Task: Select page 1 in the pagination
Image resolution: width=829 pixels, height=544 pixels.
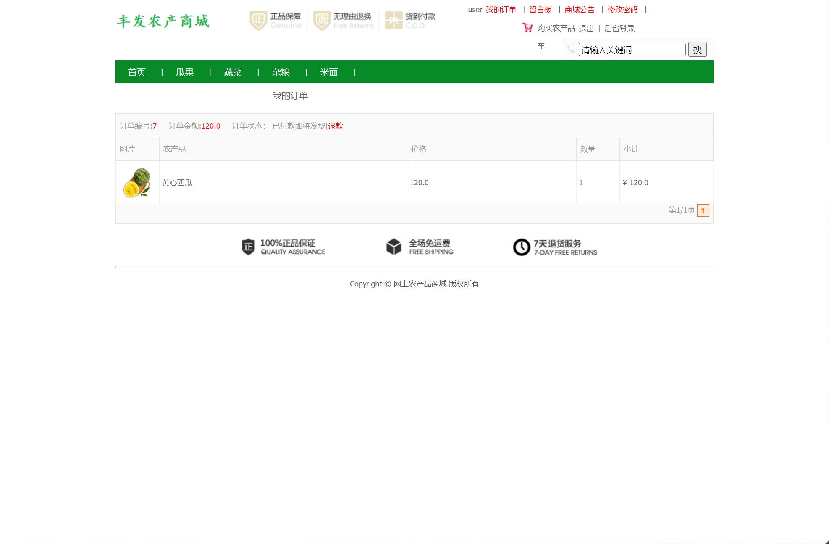Action: [703, 211]
